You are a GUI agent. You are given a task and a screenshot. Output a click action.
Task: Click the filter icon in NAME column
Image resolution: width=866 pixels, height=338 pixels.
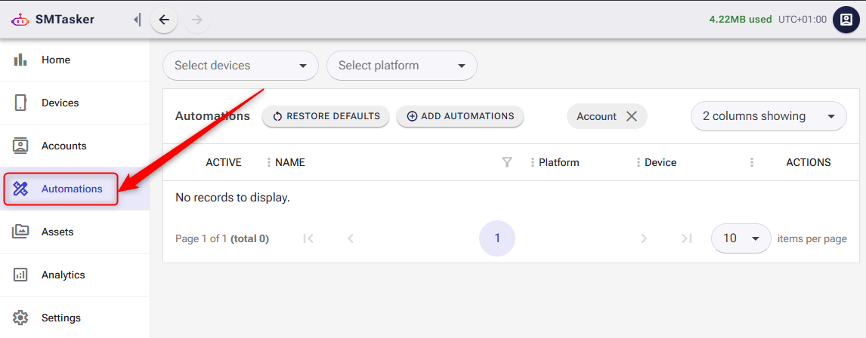click(x=507, y=162)
